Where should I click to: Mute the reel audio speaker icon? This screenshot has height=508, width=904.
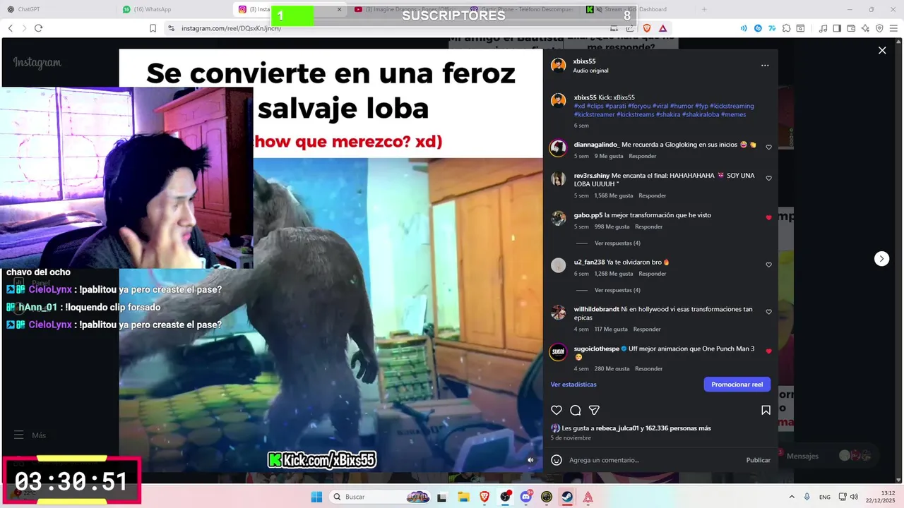530,460
